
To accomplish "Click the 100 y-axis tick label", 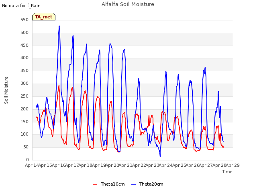I will pyautogui.click(x=24, y=134).
